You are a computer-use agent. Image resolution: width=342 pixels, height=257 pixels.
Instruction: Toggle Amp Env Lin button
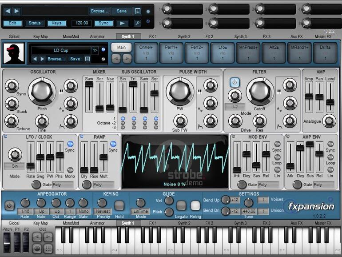click(330, 169)
